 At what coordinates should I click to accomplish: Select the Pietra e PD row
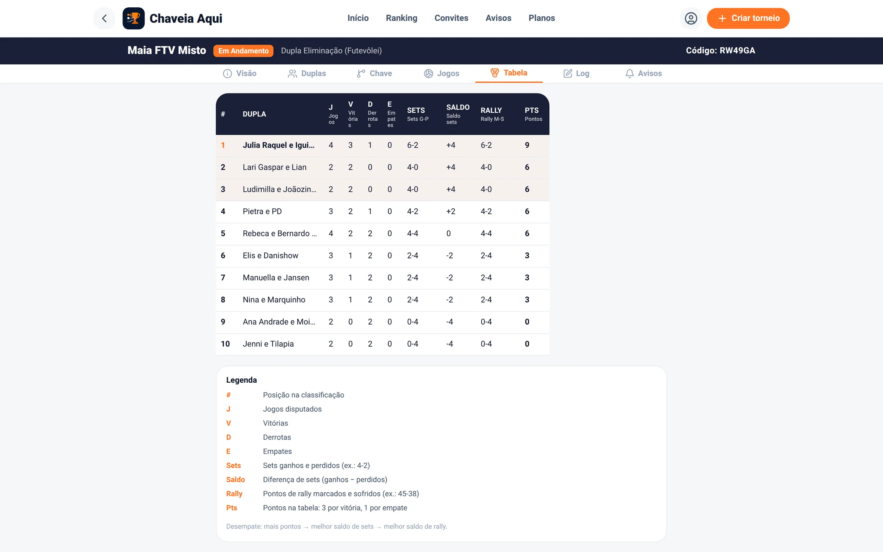click(382, 212)
